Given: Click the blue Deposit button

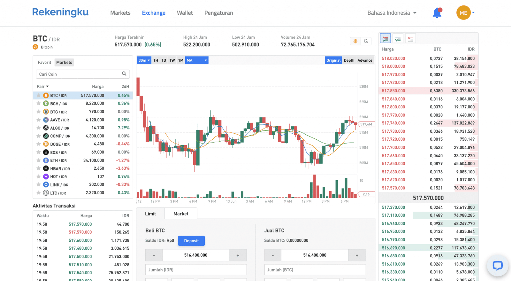Looking at the screenshot, I should pos(191,241).
